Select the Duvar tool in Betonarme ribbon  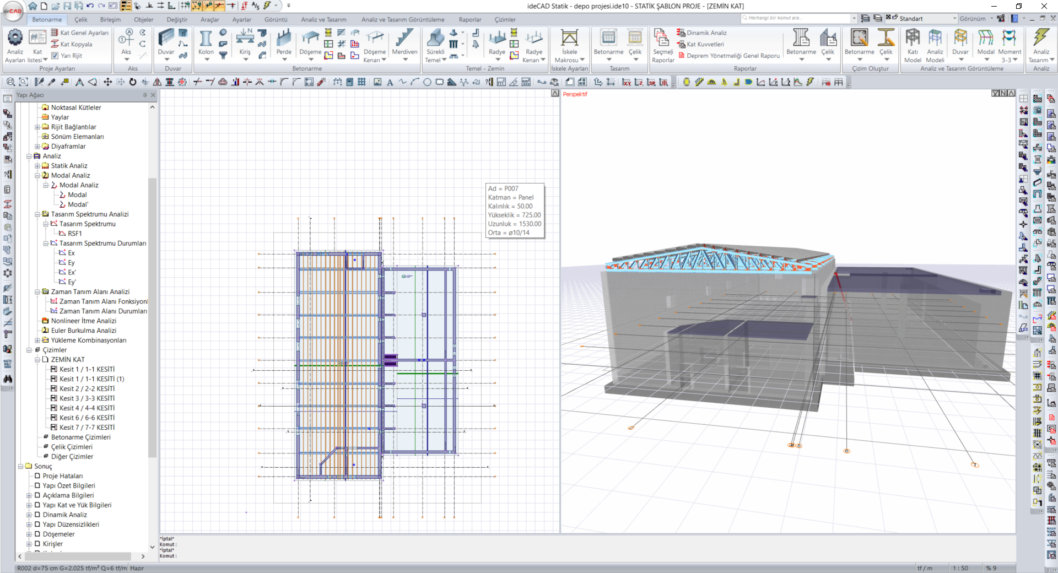(166, 43)
